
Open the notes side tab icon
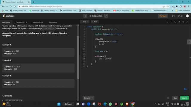(x=189, y=42)
